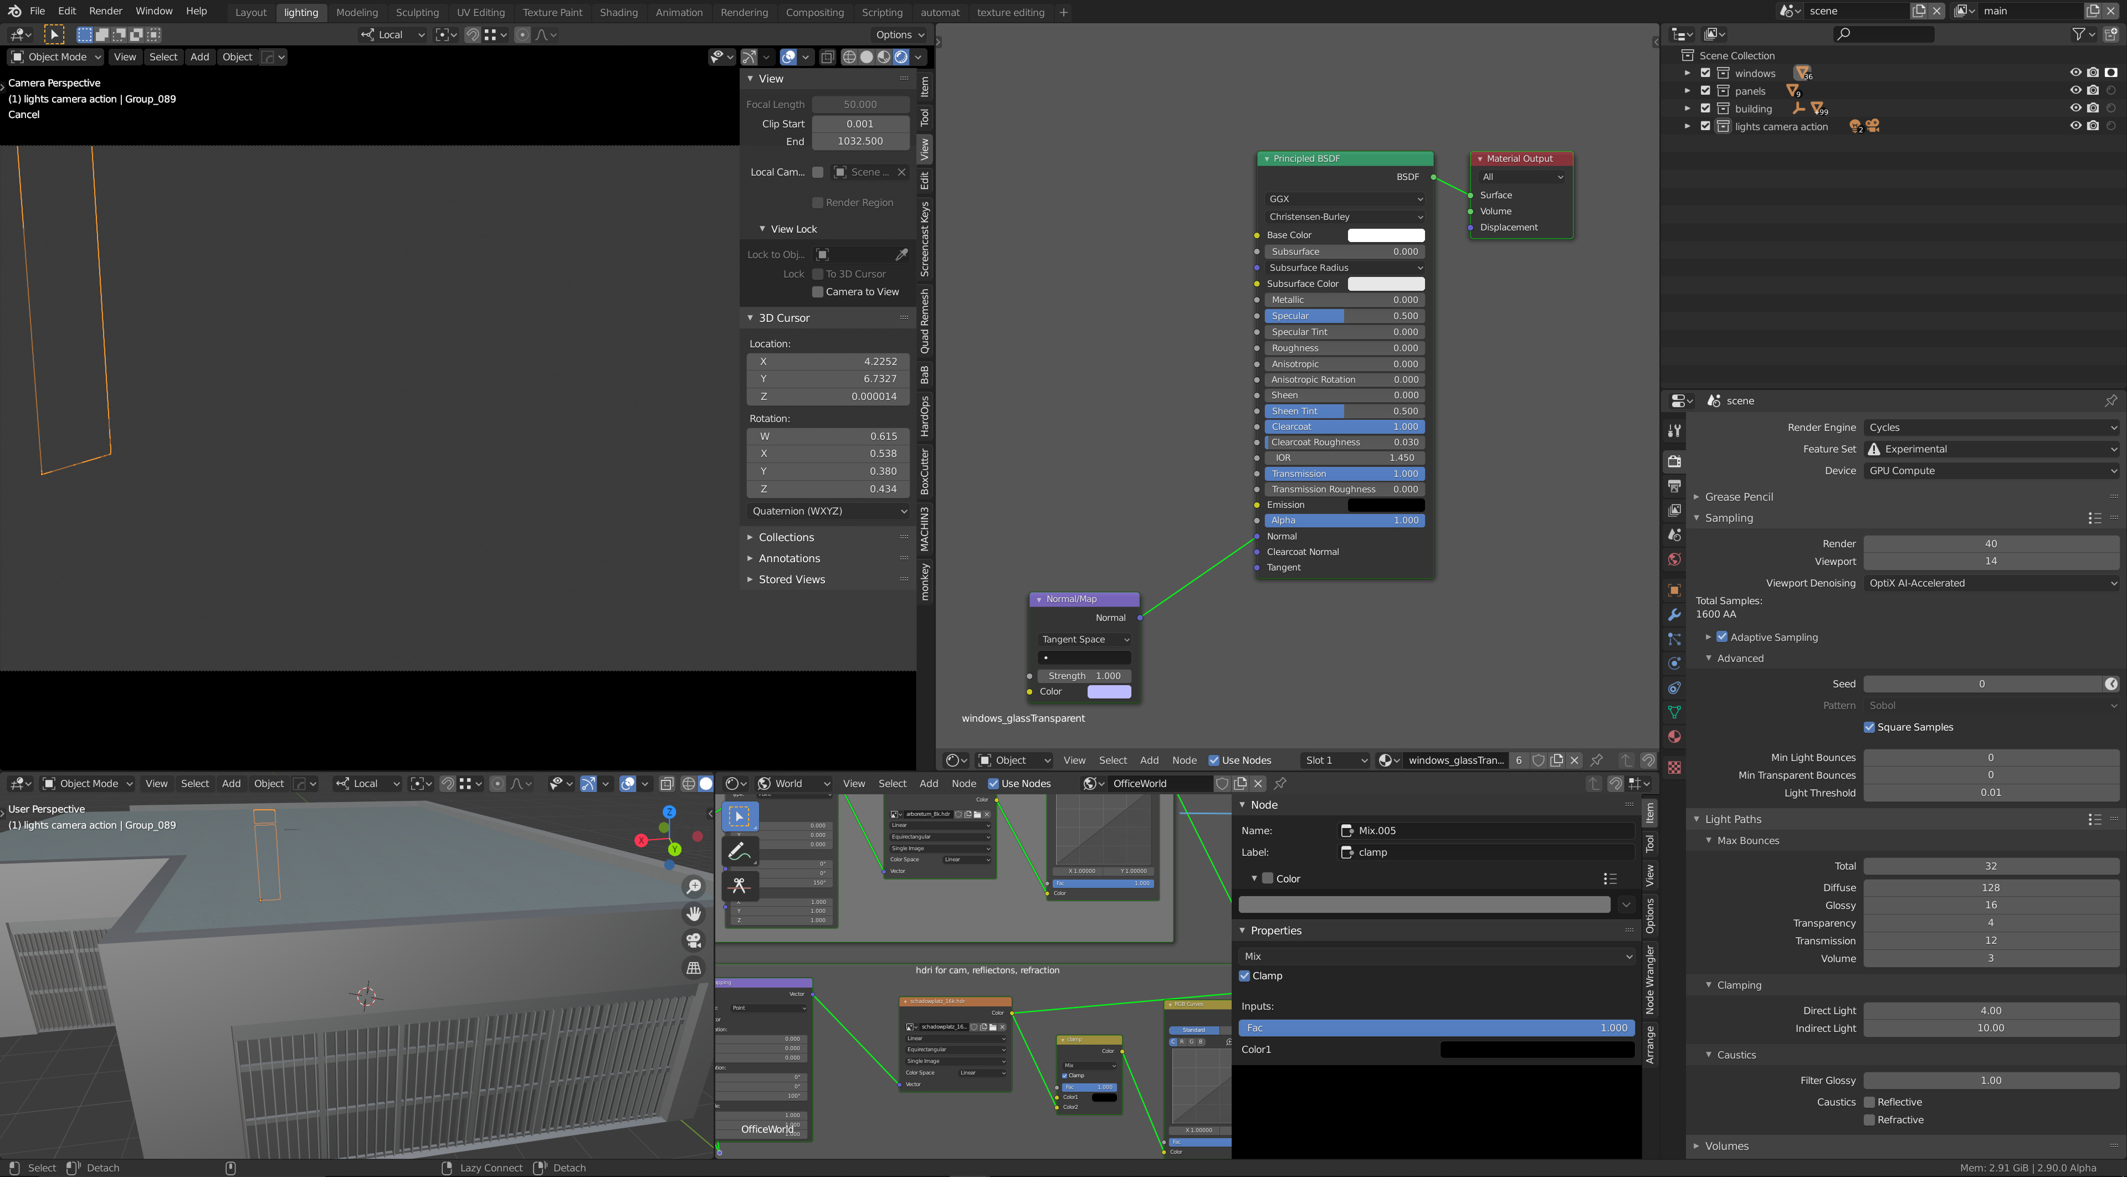Open the World Properties tab (globe icon)
Image resolution: width=2127 pixels, height=1177 pixels.
click(1674, 559)
